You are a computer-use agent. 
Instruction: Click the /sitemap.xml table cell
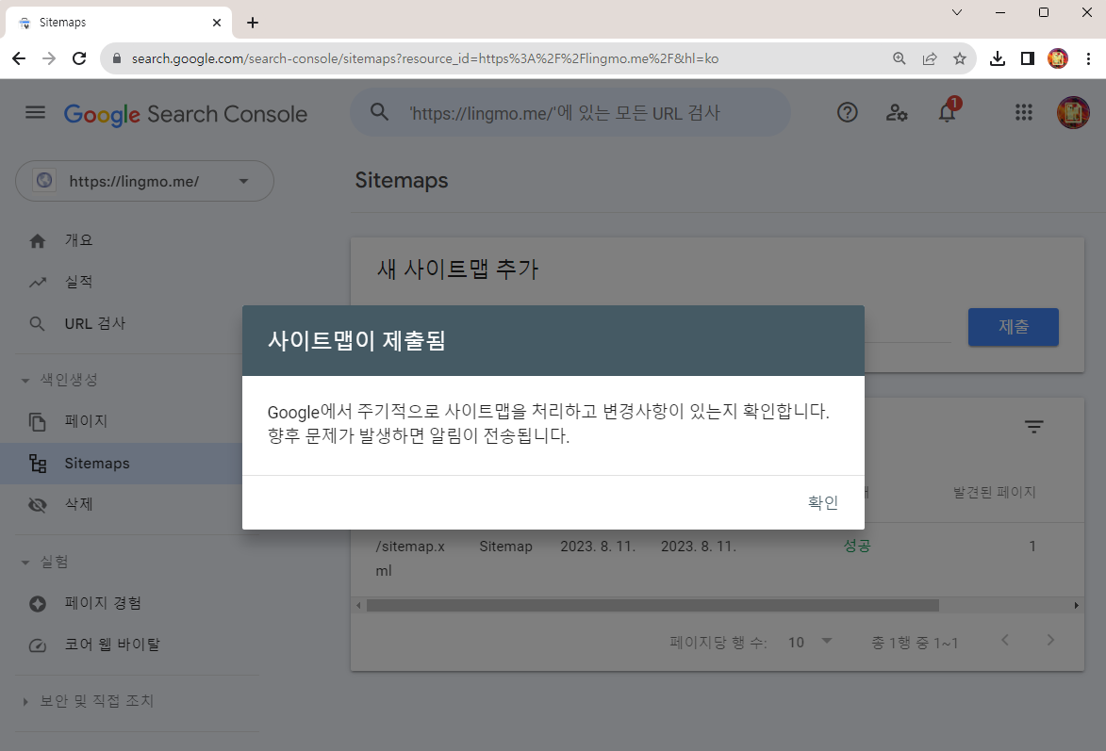410,558
